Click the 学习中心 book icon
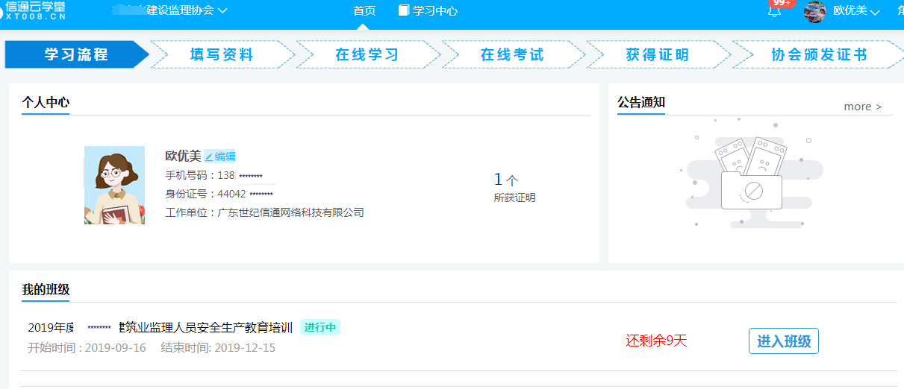 point(404,11)
